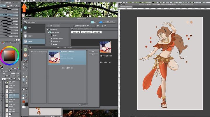Click the 작성한 소재 tag button

click(x=76, y=32)
